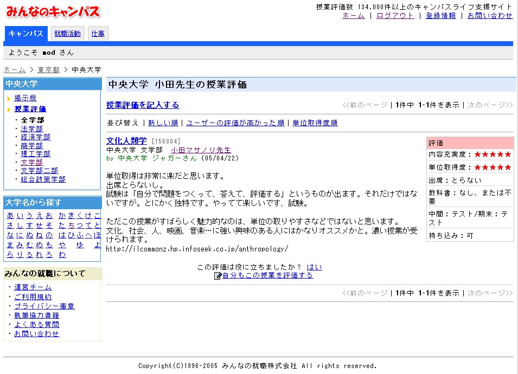The height and width of the screenshot is (374, 518).
Task: Click the review ID [156884]
Action: click(x=166, y=141)
